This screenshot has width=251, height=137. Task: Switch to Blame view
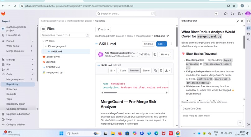146,71
